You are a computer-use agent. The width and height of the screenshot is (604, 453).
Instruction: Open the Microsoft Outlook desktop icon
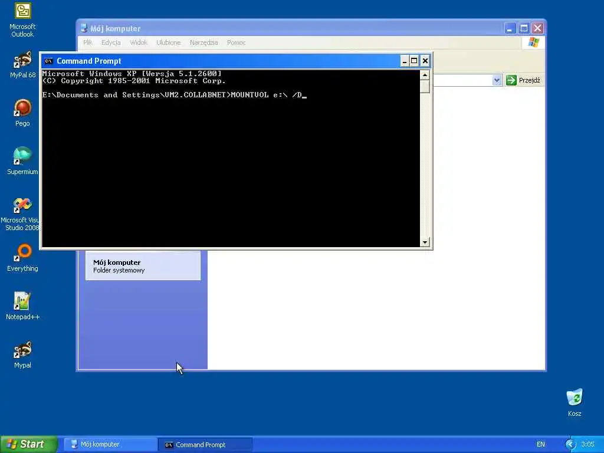click(22, 20)
